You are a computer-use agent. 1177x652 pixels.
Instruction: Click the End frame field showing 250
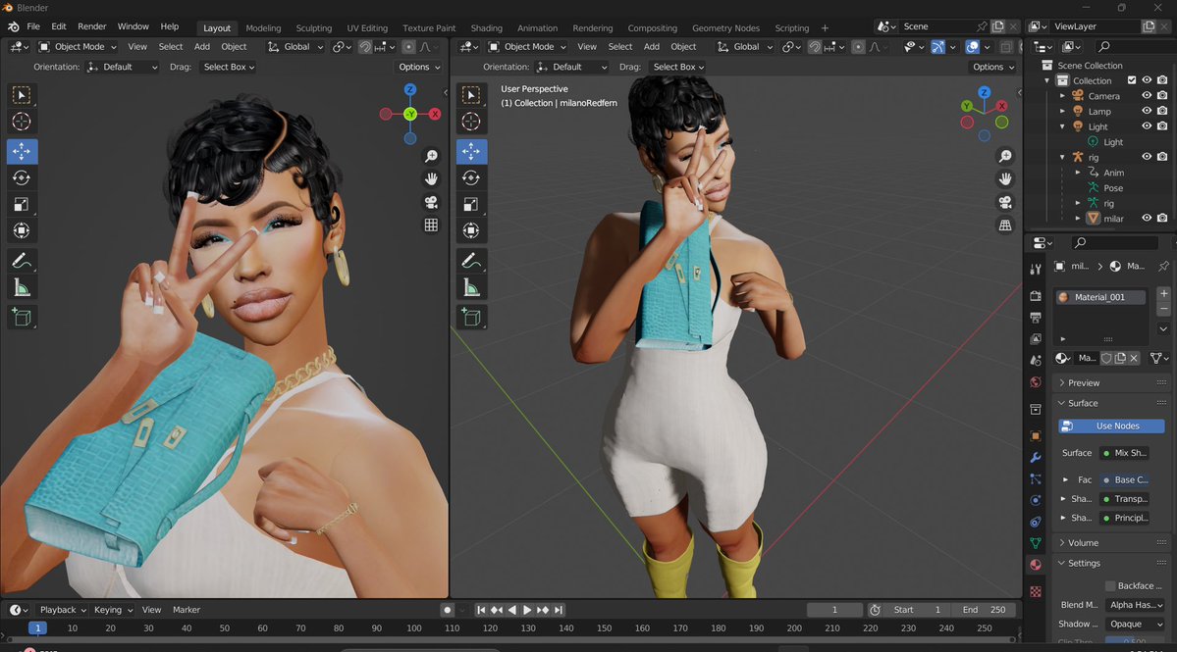pos(984,609)
